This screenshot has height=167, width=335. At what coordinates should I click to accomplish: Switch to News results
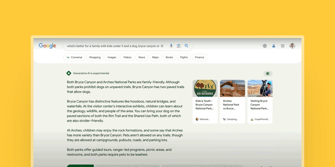[142, 57]
